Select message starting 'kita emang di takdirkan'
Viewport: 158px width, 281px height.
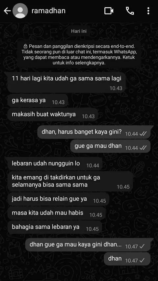70,181
